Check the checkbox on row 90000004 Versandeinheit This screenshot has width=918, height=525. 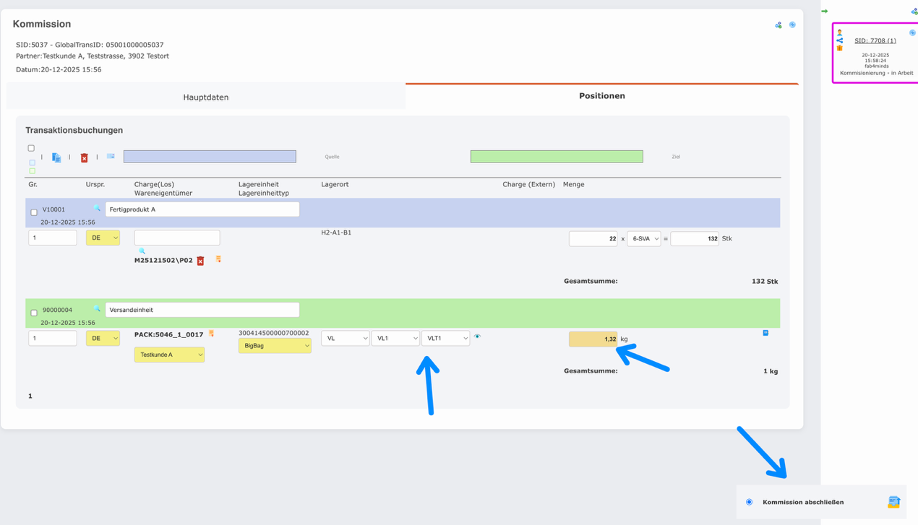[x=33, y=313]
